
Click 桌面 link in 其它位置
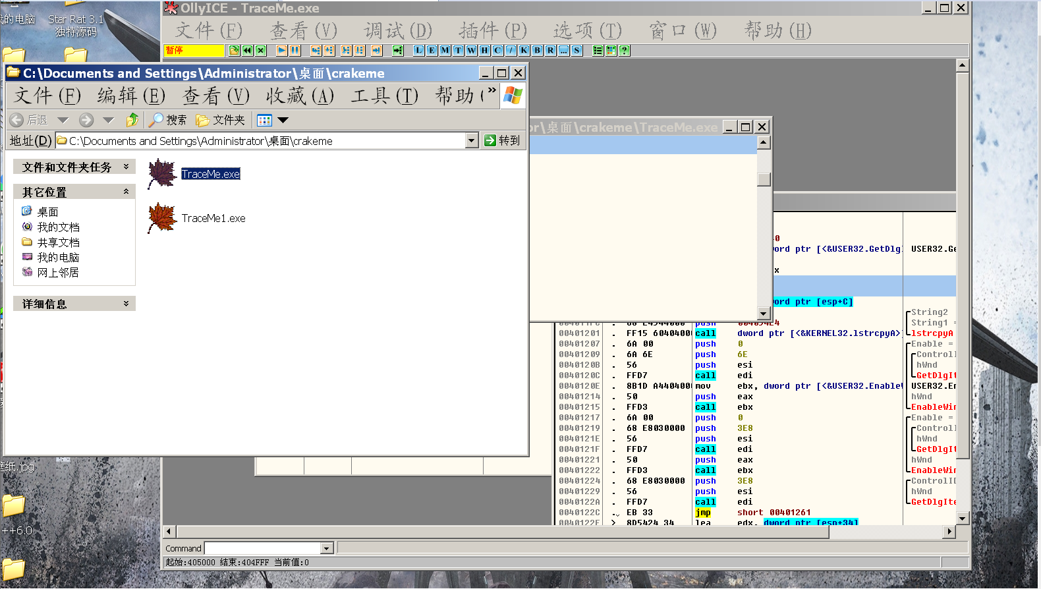point(48,211)
